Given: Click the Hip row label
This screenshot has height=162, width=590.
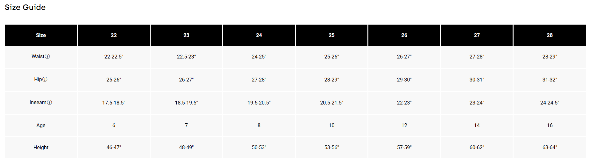Looking at the screenshot, I should (x=38, y=80).
